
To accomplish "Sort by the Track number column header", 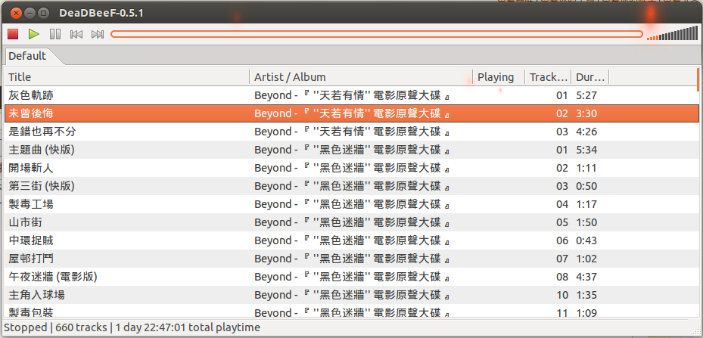I will 548,77.
